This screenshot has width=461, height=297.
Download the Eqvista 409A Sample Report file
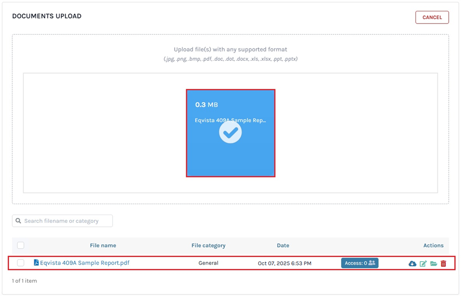412,264
